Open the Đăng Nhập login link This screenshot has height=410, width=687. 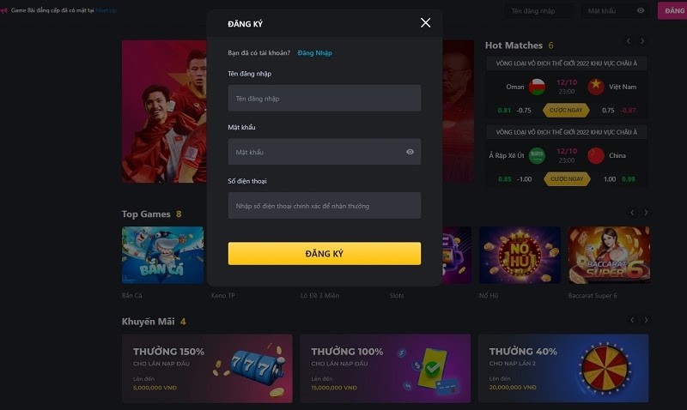pyautogui.click(x=314, y=53)
